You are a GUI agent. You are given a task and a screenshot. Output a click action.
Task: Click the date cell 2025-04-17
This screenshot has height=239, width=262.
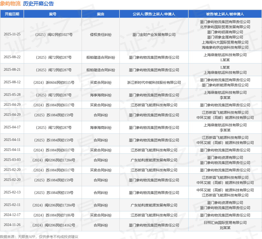click(x=12, y=127)
